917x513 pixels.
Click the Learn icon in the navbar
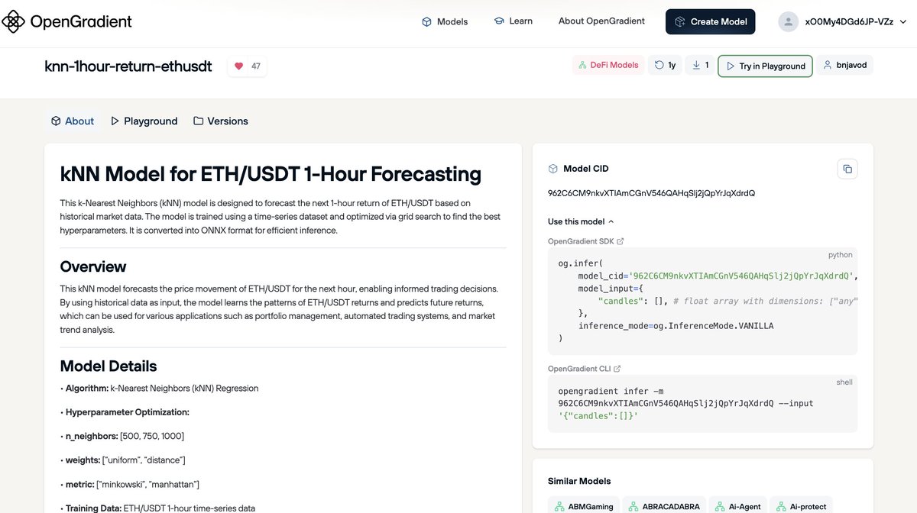(499, 21)
